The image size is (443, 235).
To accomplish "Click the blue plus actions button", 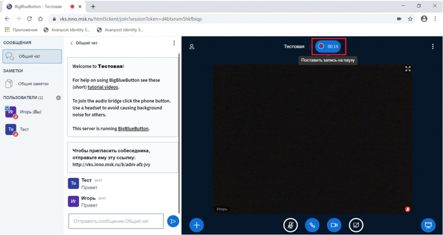I will tap(196, 225).
